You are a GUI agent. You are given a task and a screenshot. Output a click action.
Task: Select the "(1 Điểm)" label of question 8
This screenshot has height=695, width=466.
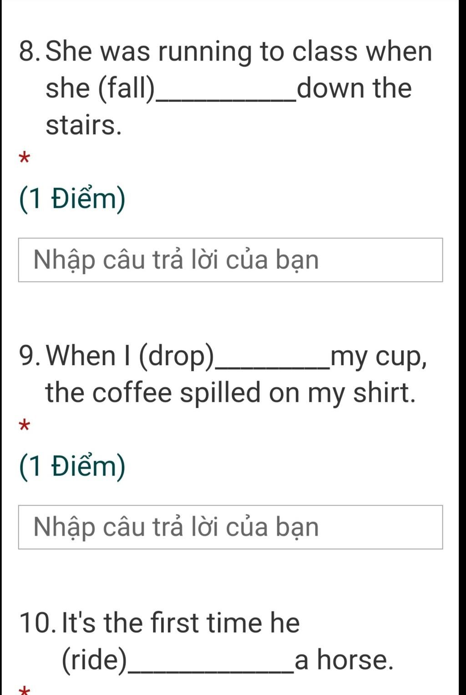click(x=72, y=199)
